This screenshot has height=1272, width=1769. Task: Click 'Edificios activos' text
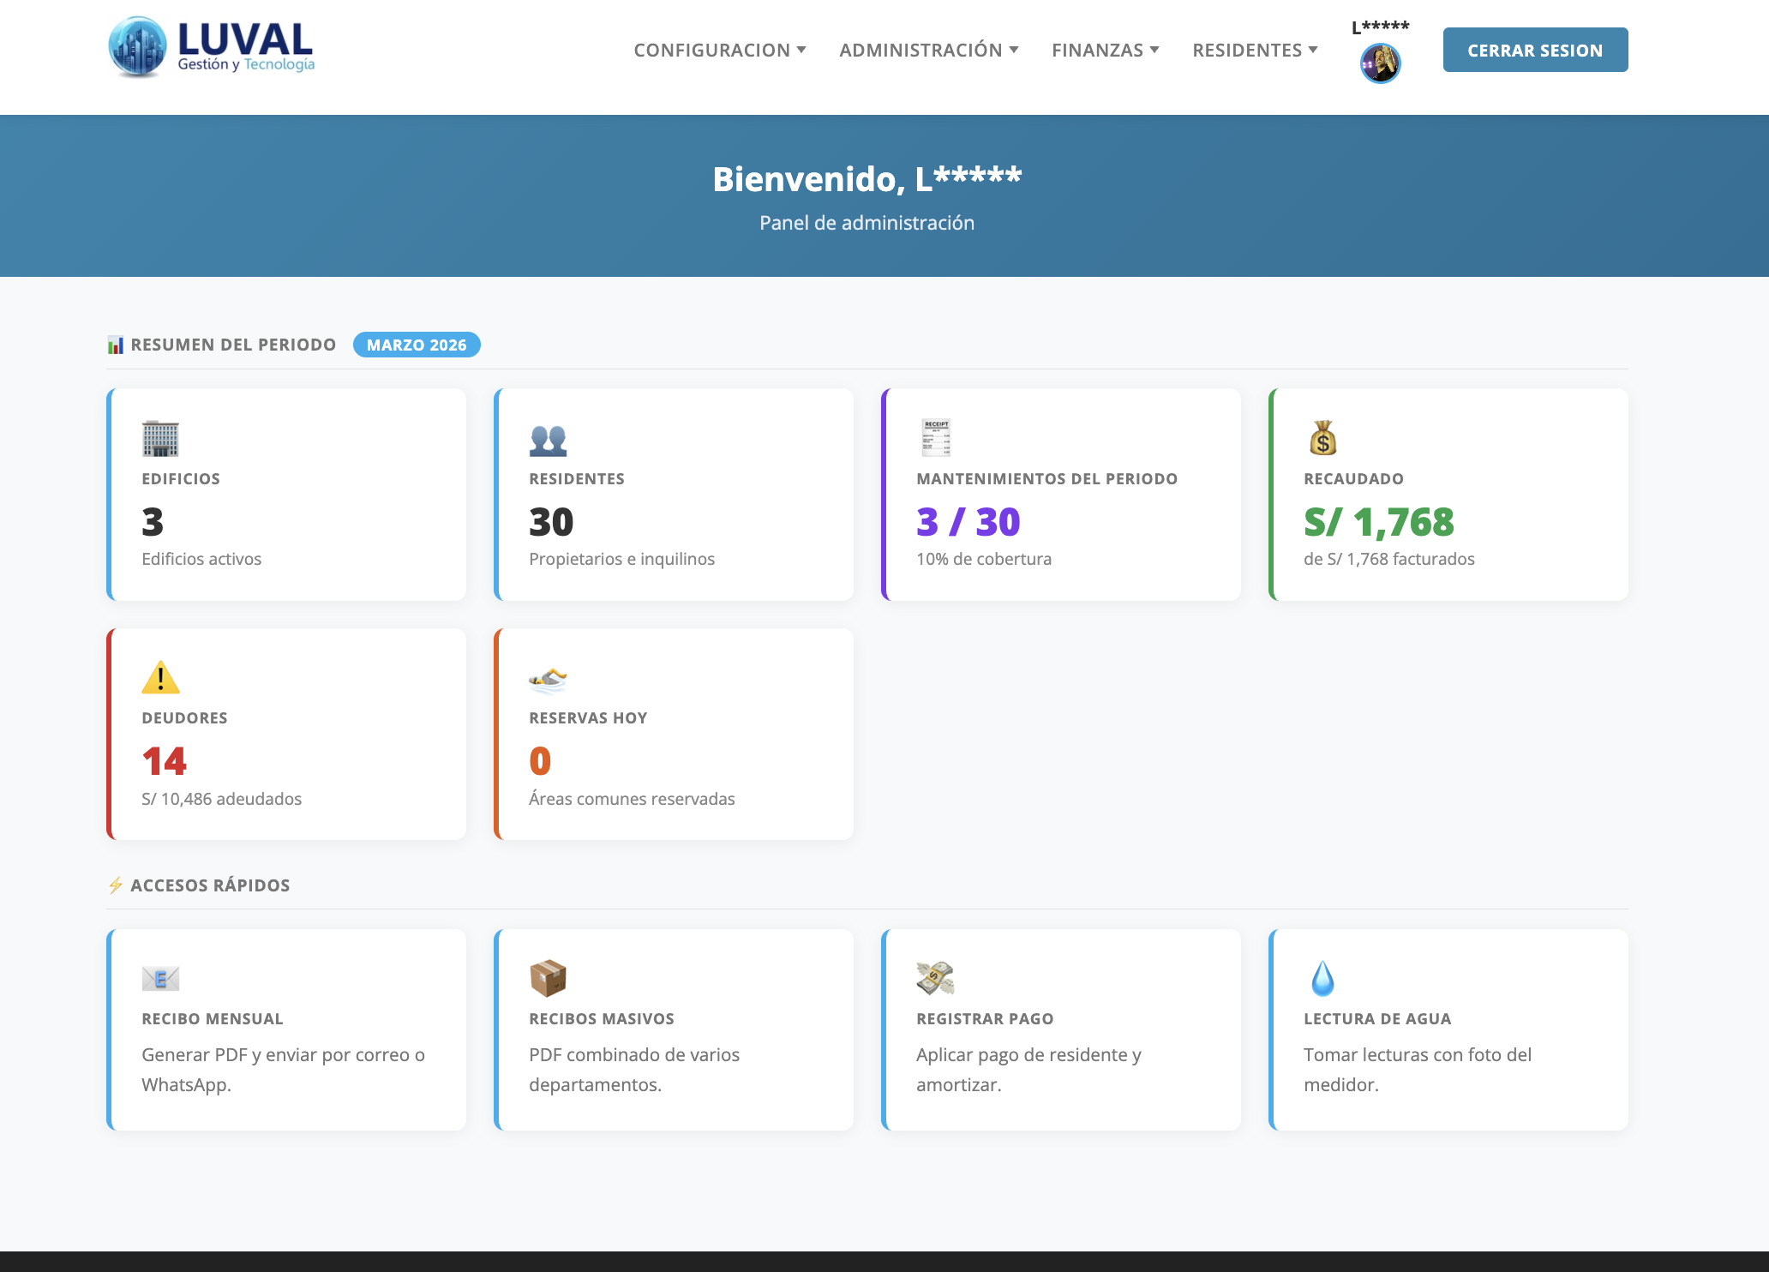[x=201, y=559]
